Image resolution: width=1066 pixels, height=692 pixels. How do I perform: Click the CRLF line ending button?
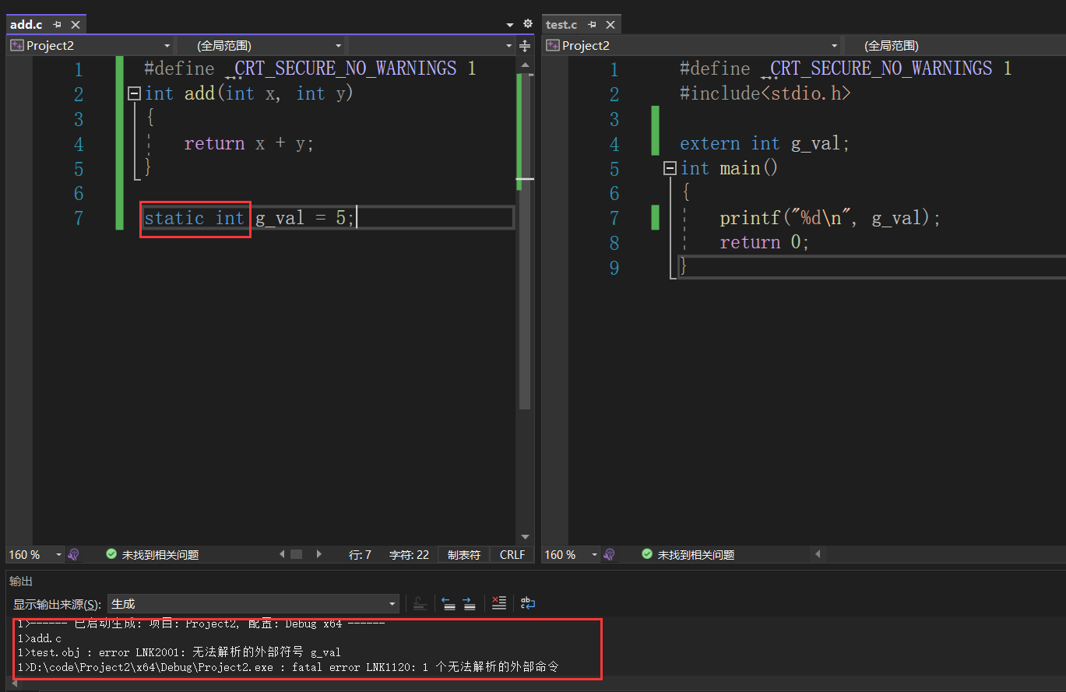point(512,555)
